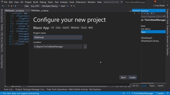Switch to the Team Explorer tab
The height and width of the screenshot is (95, 170).
[x=153, y=86]
